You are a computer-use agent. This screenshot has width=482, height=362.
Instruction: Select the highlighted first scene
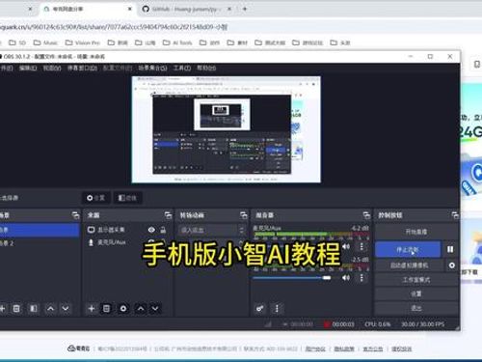40,230
